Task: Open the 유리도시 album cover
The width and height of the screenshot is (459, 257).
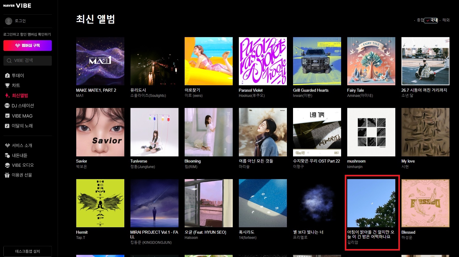Action: pyautogui.click(x=154, y=61)
